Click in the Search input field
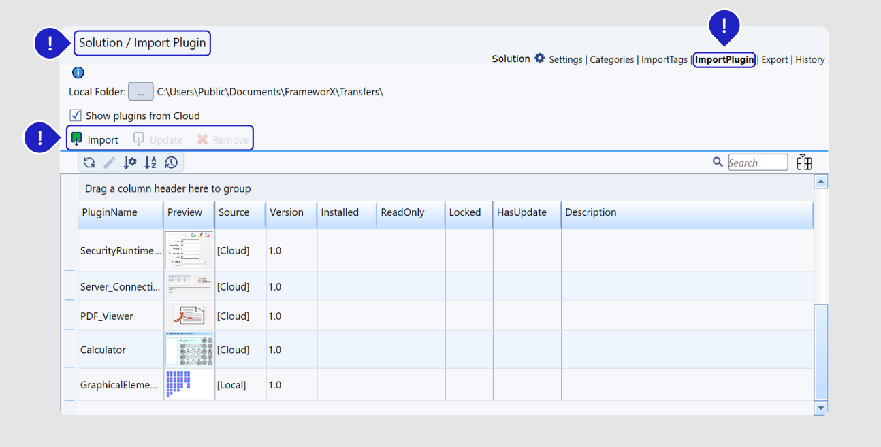 [758, 163]
